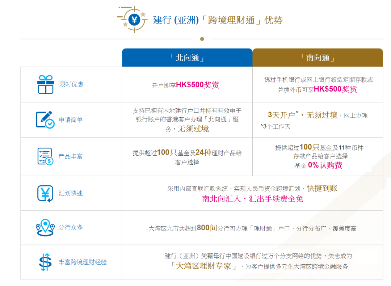Click the 快捷到账 highlighted text

(x=322, y=188)
